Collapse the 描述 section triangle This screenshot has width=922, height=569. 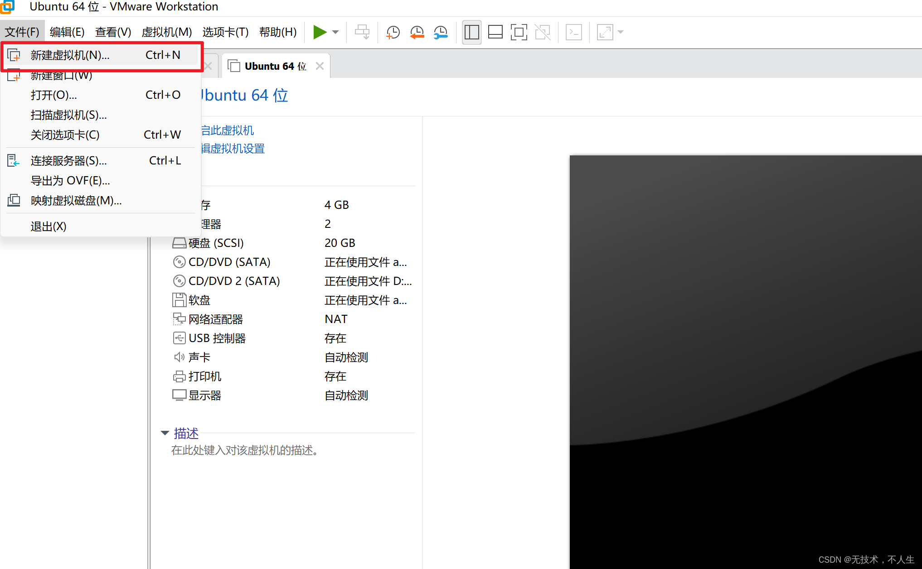pos(165,434)
